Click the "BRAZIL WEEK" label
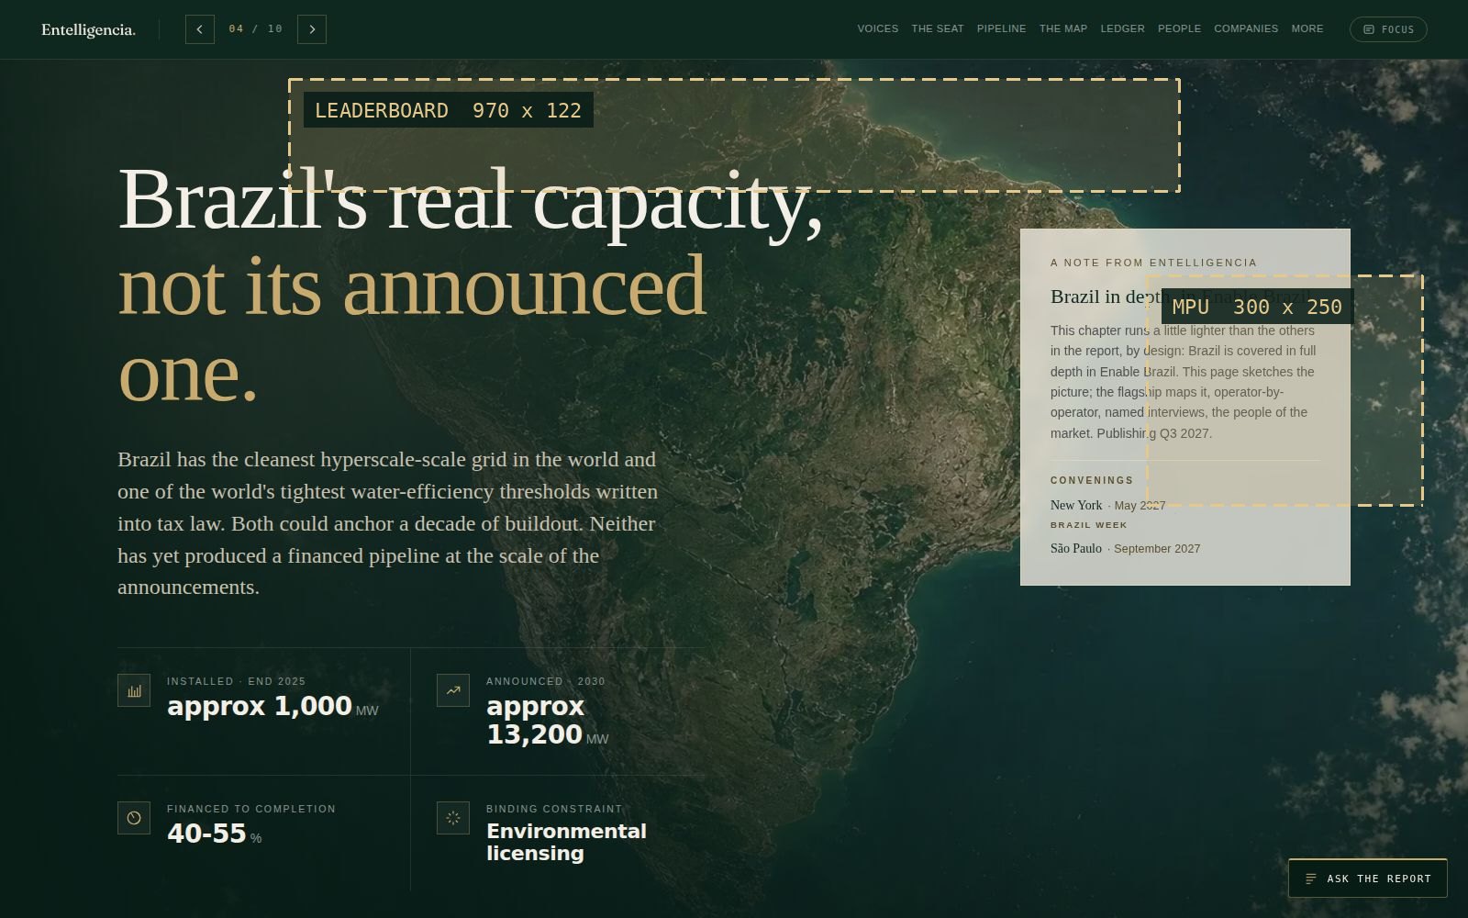The height and width of the screenshot is (918, 1468). pos(1089,525)
